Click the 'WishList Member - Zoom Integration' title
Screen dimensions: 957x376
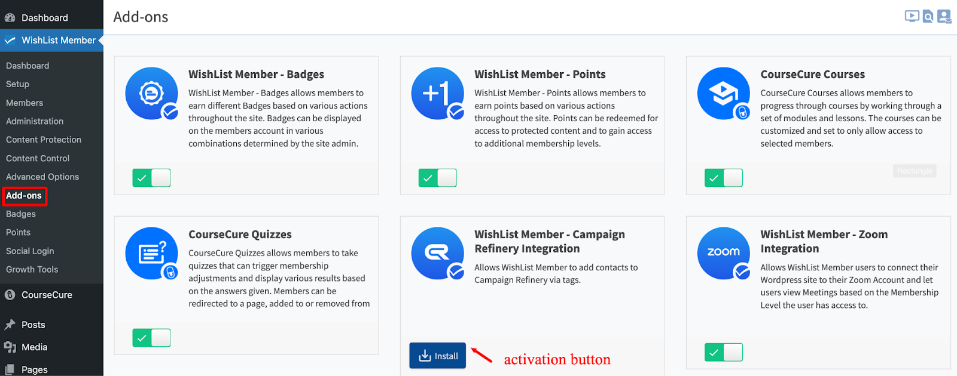click(x=824, y=242)
